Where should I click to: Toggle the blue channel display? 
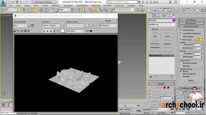pyautogui.click(x=51, y=31)
